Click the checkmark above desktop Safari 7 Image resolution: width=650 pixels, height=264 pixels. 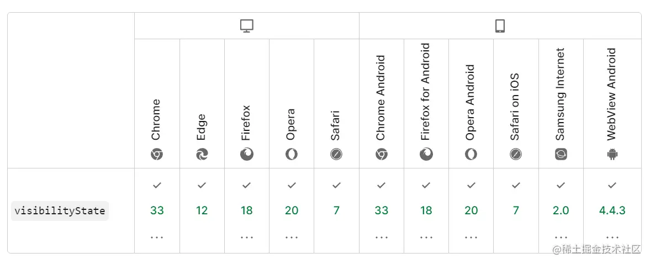(x=336, y=186)
